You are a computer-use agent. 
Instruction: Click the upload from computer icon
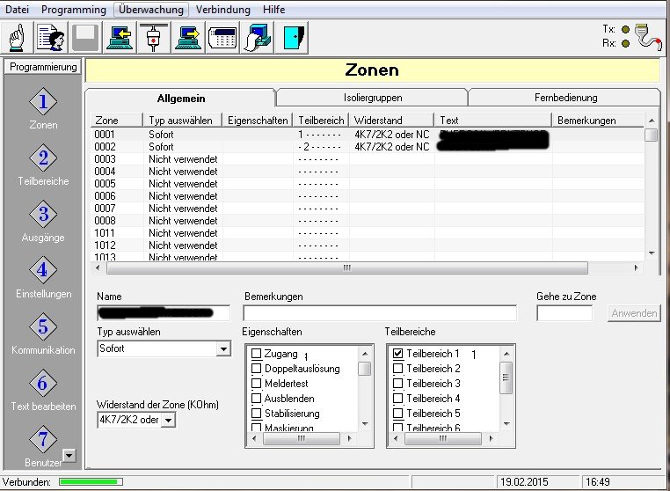click(x=188, y=38)
